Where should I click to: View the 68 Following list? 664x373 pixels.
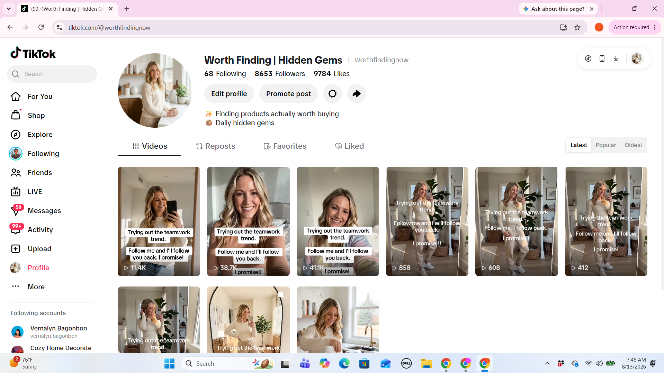(225, 74)
